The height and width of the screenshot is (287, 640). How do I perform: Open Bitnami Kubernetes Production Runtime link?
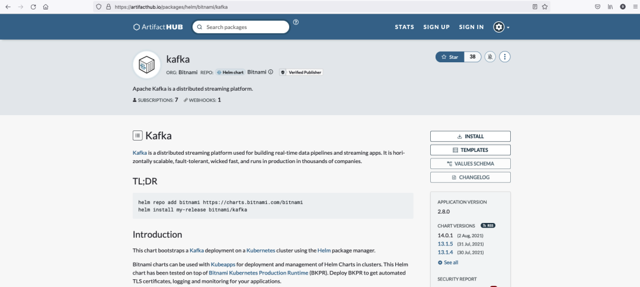pos(258,273)
